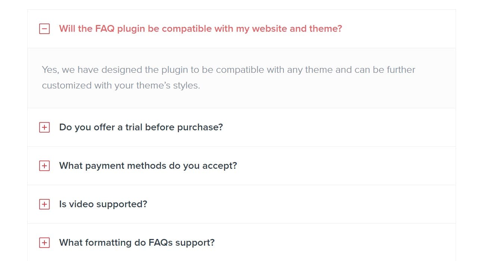Click the plus icon next to payment methods question
This screenshot has width=481, height=261.
44,165
